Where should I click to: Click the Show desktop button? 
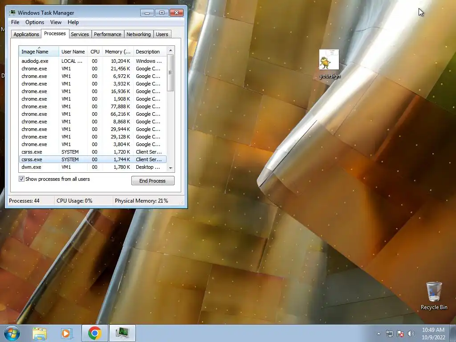coord(453,333)
